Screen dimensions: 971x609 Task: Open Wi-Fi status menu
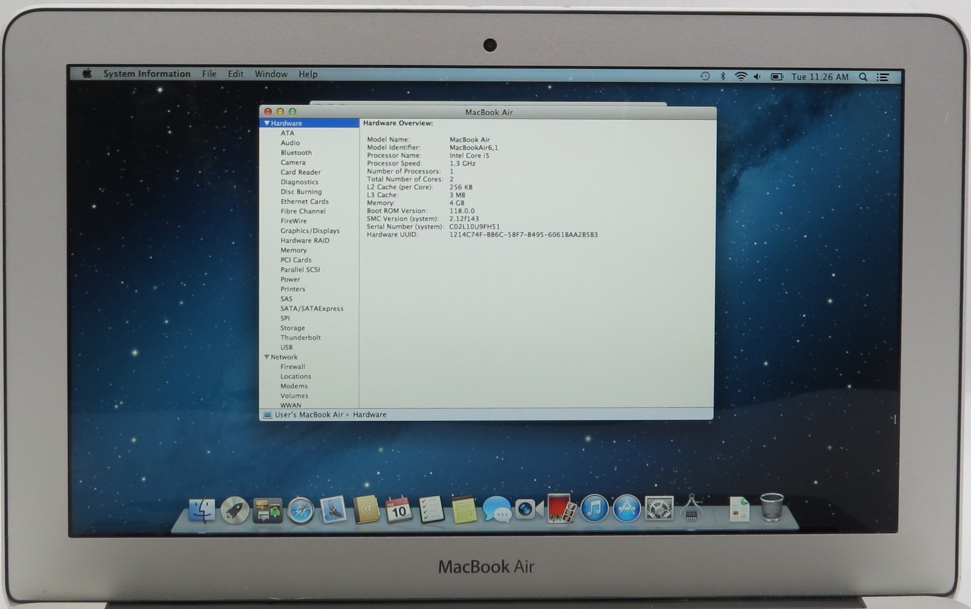pos(740,76)
